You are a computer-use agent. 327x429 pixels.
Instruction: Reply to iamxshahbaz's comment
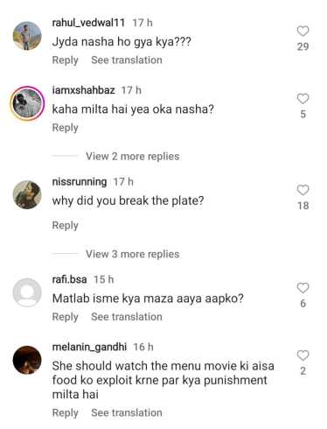point(66,128)
